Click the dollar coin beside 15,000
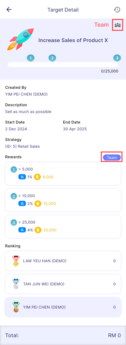 [x=38, y=203]
